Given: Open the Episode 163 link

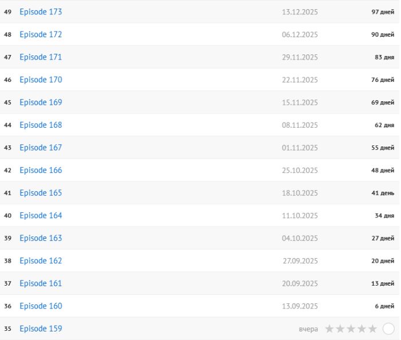Looking at the screenshot, I should (x=41, y=238).
